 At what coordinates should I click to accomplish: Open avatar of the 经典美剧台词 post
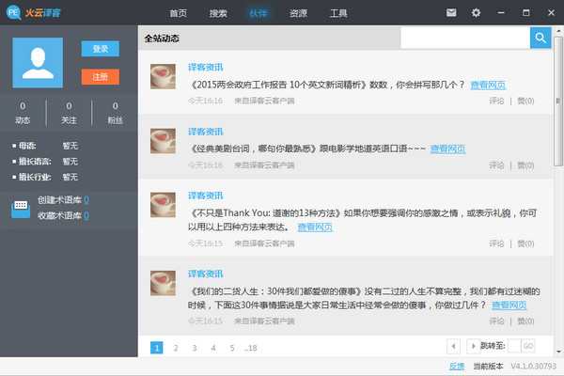(x=163, y=141)
